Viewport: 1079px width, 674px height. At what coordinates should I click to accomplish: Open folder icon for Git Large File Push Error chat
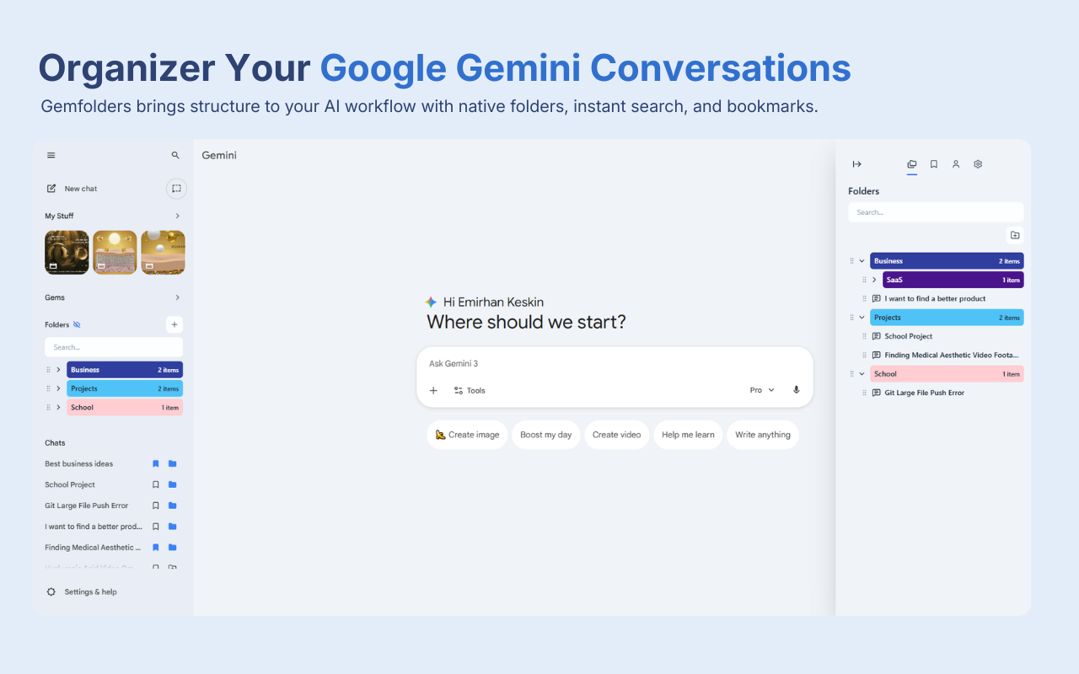(172, 505)
